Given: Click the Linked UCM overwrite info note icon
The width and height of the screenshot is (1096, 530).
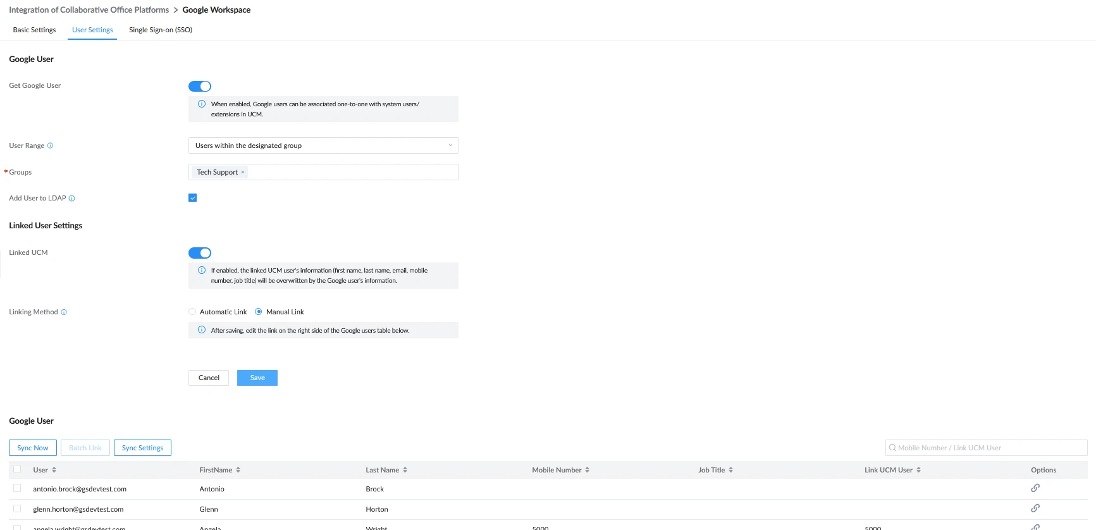Looking at the screenshot, I should click(x=202, y=270).
